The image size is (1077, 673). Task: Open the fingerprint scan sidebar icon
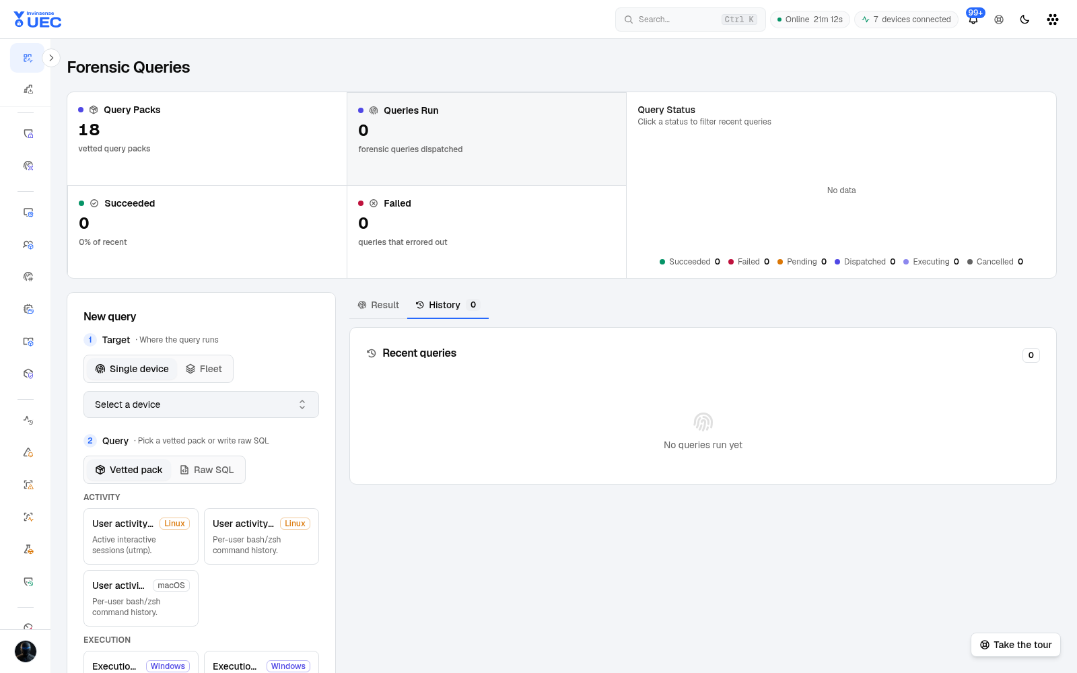(28, 166)
